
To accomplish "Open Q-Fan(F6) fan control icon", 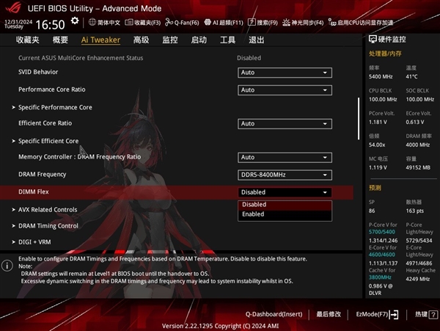I will click(x=169, y=22).
